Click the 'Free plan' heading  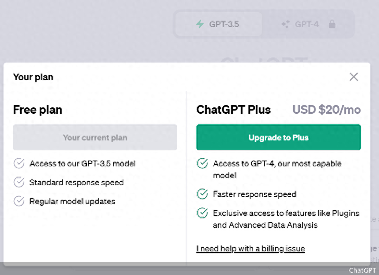point(37,109)
